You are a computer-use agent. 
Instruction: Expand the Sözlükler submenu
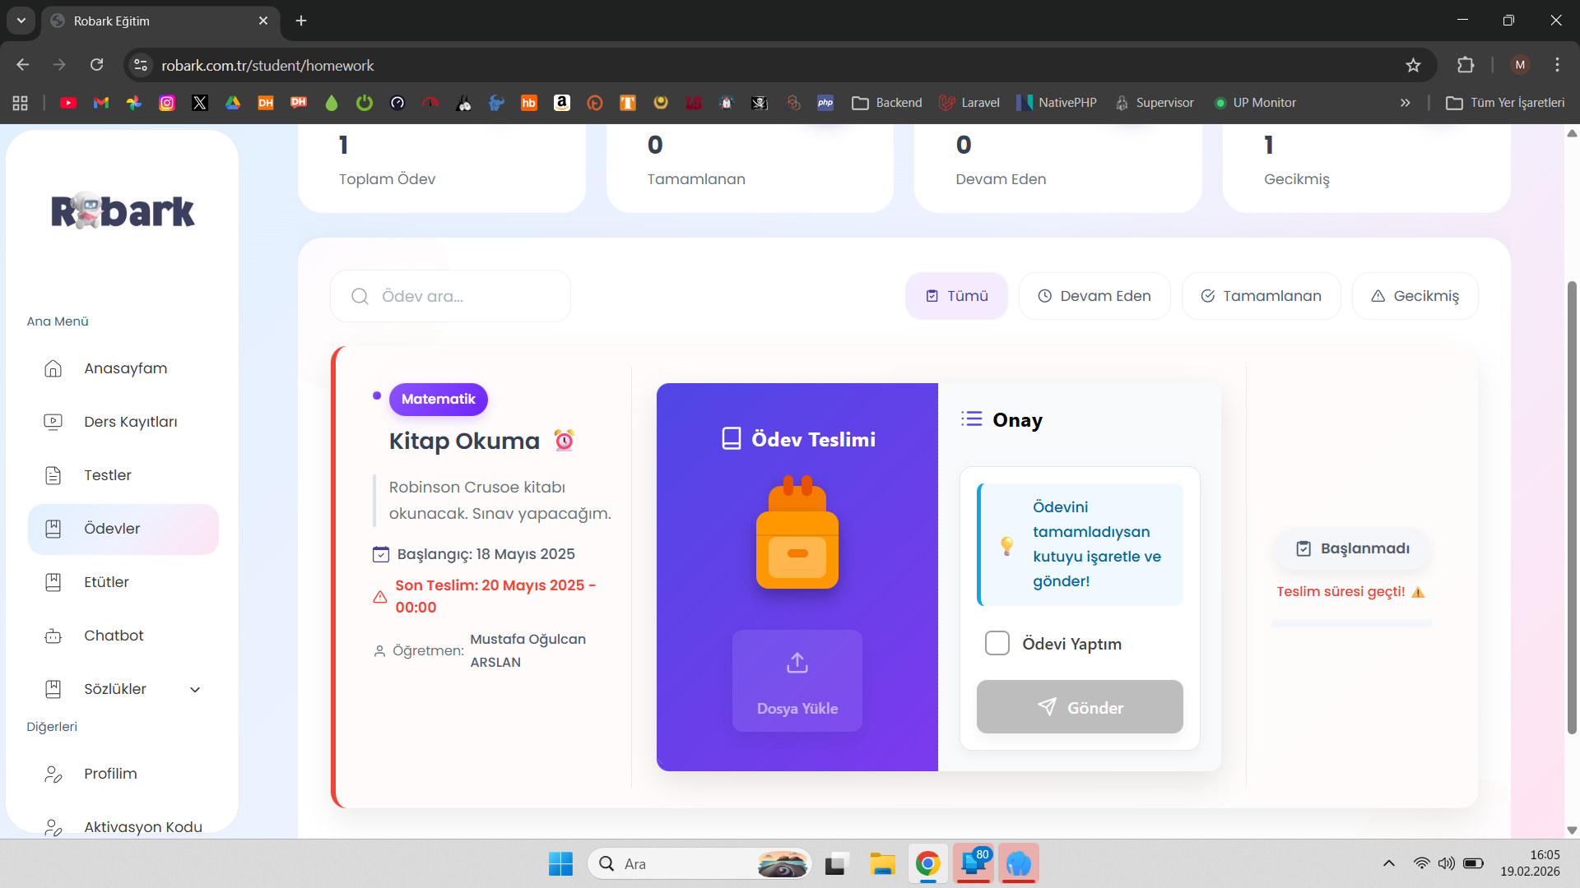[x=115, y=689]
